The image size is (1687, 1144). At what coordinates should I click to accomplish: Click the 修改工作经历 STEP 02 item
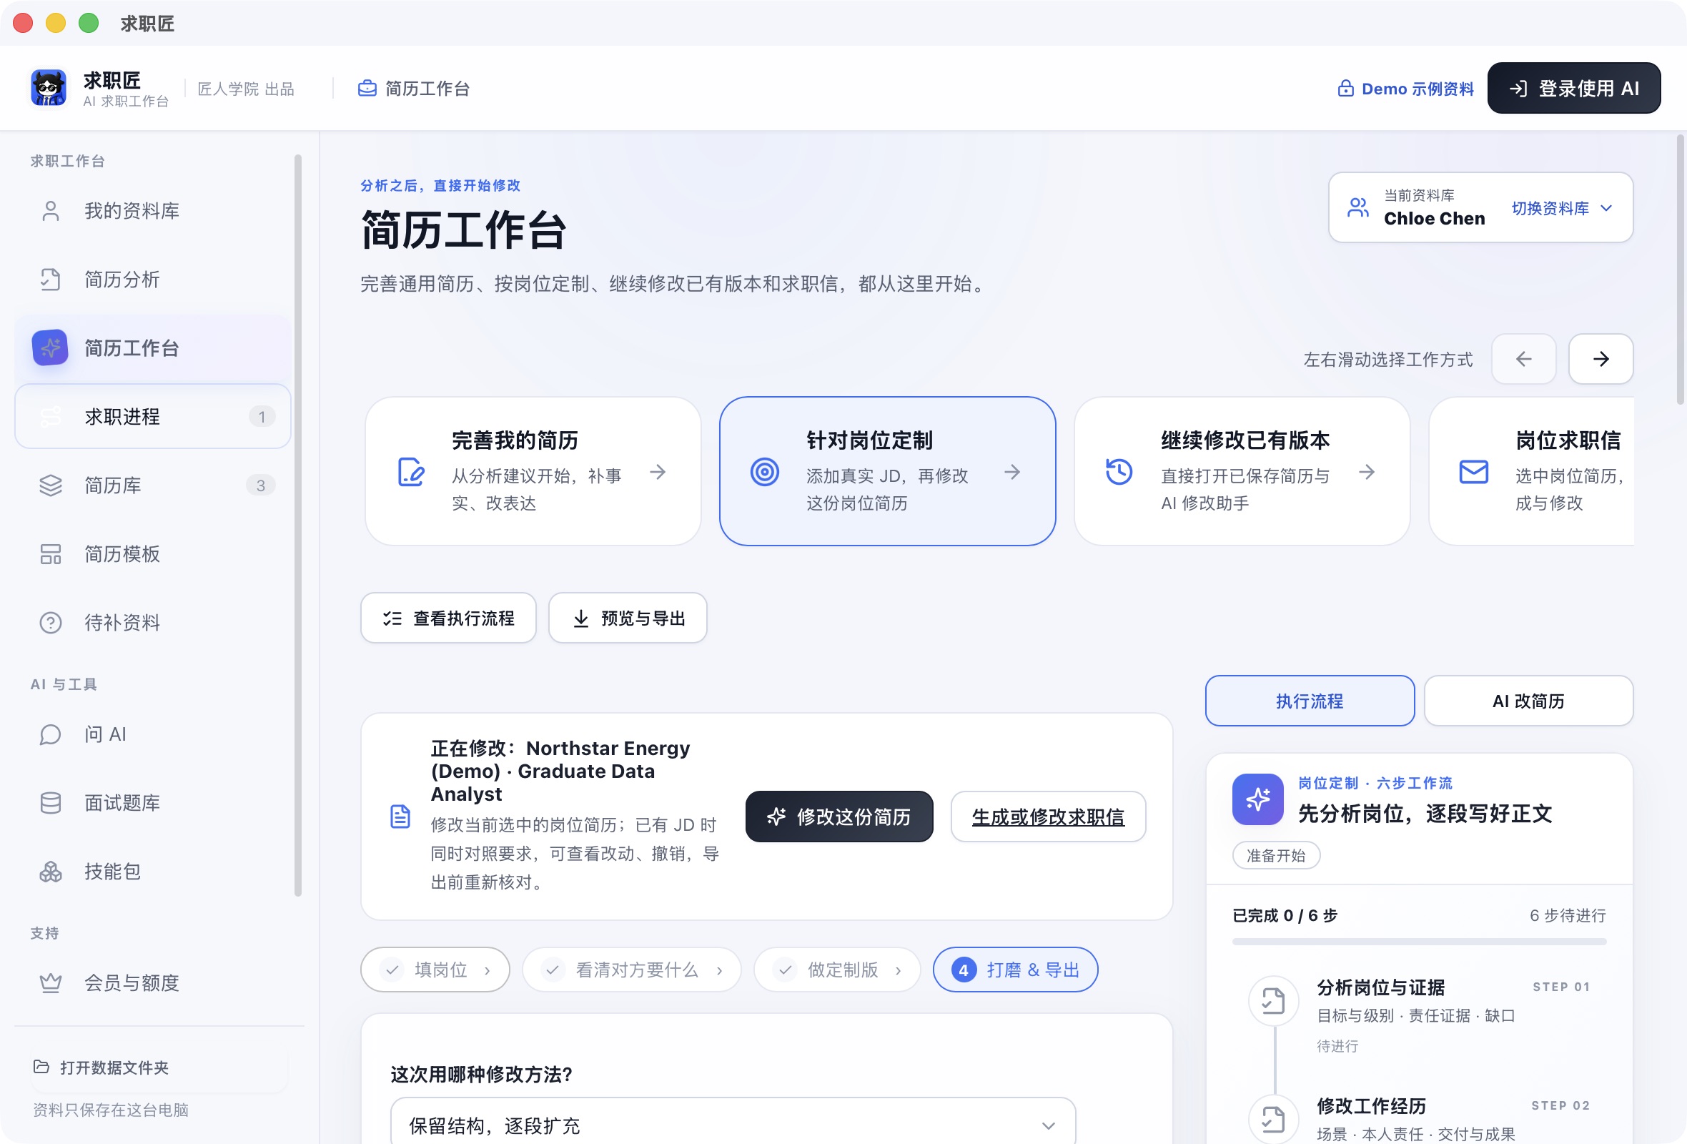[x=1419, y=1118]
